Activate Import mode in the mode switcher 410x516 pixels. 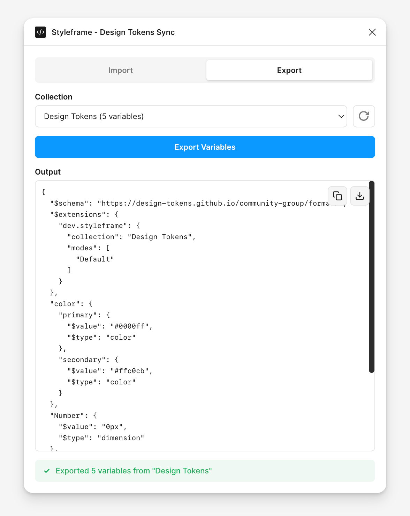point(120,70)
